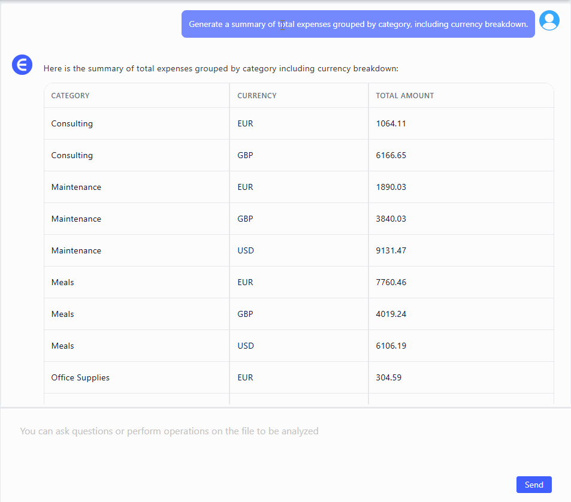Screen dimensions: 571x502
Task: Click the 9131.47 amount cell
Action: 391,251
